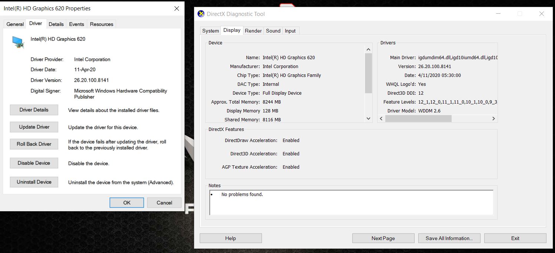
Task: Switch to General tab in Properties window
Action: pyautogui.click(x=15, y=24)
